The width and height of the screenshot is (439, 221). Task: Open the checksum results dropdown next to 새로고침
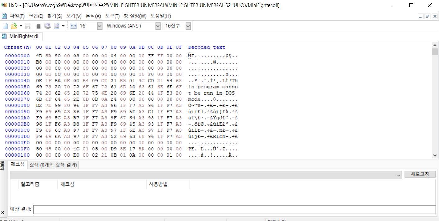[399, 175]
